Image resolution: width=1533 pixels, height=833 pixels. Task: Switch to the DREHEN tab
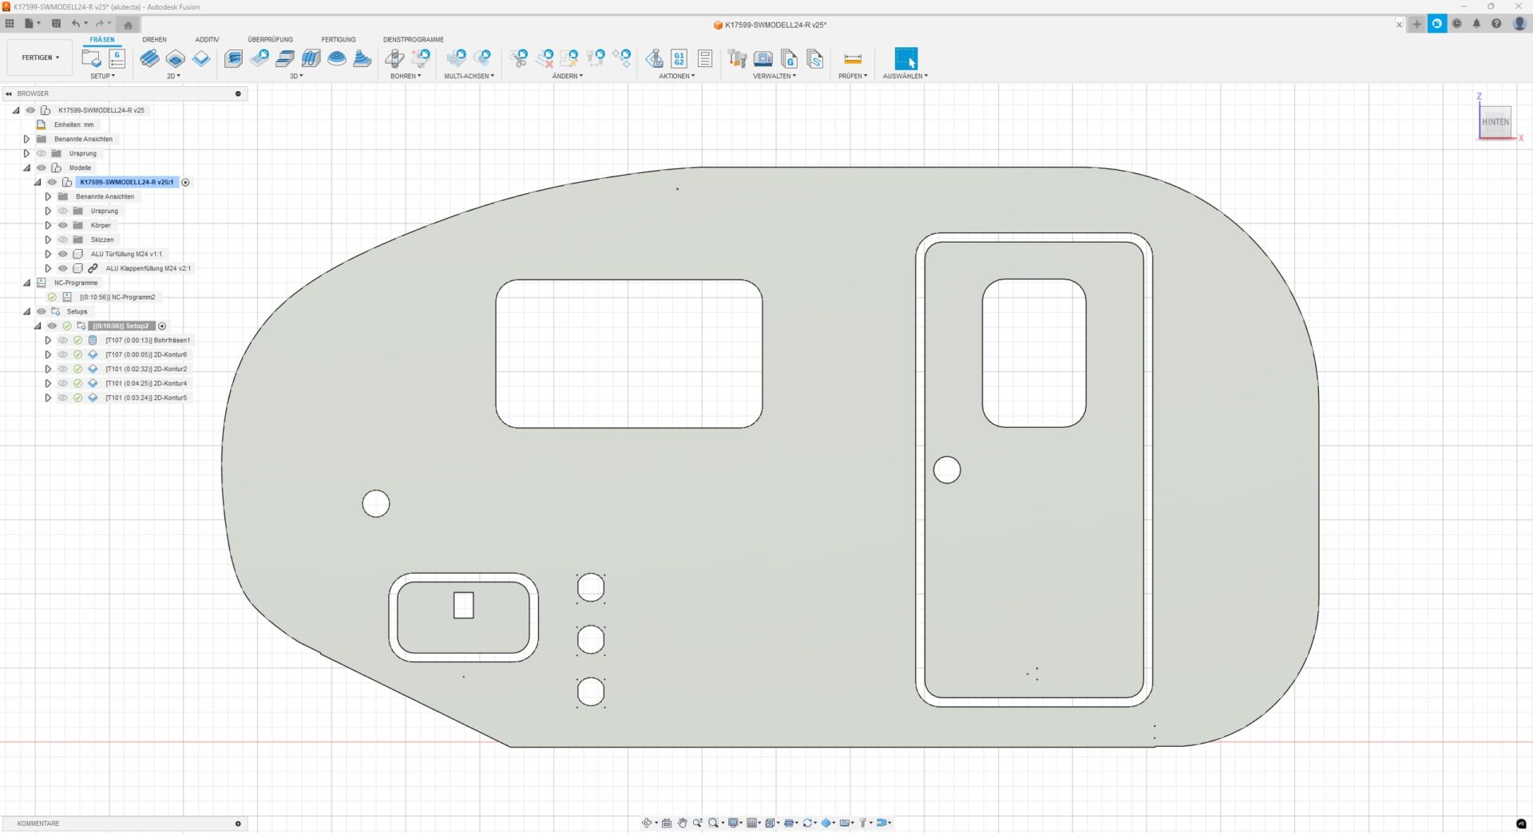tap(154, 39)
